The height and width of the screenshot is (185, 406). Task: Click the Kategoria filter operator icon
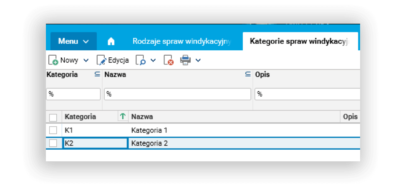(97, 74)
